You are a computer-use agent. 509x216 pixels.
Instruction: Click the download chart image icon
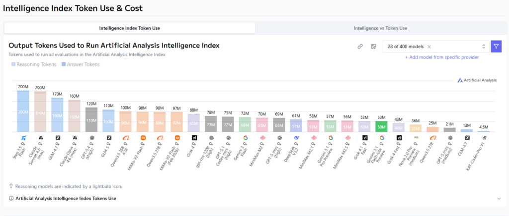(373, 47)
